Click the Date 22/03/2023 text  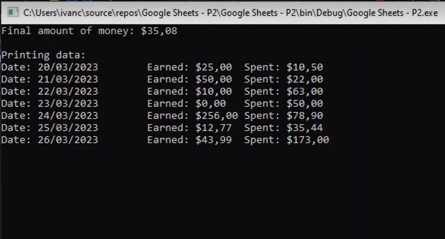point(50,91)
